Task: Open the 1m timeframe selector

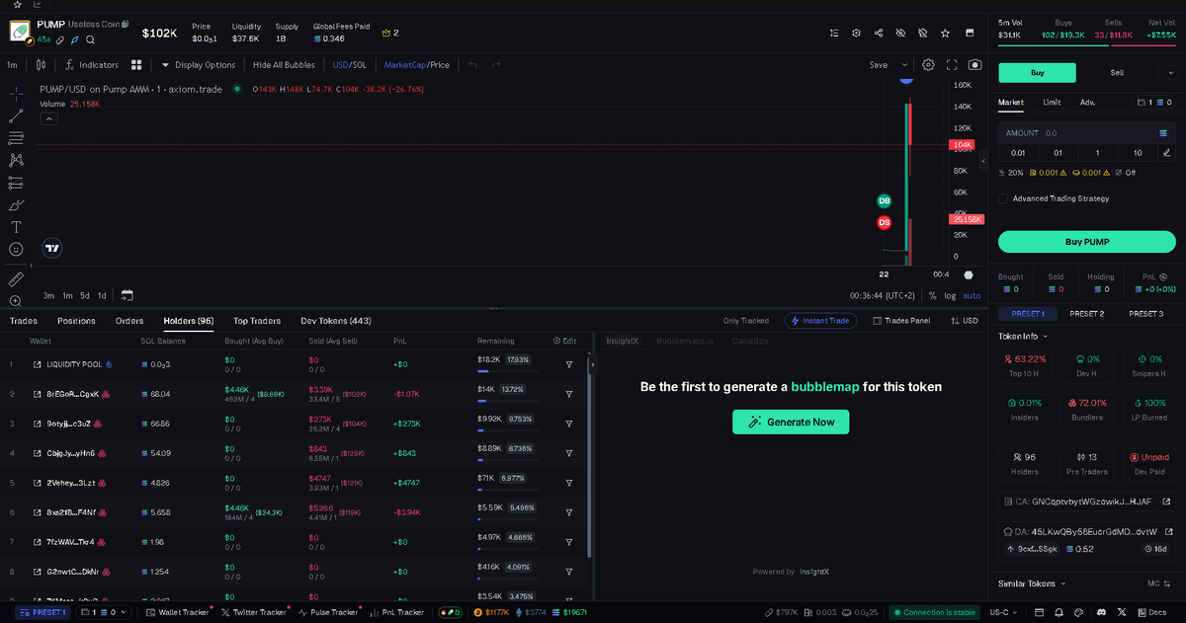Action: point(13,65)
